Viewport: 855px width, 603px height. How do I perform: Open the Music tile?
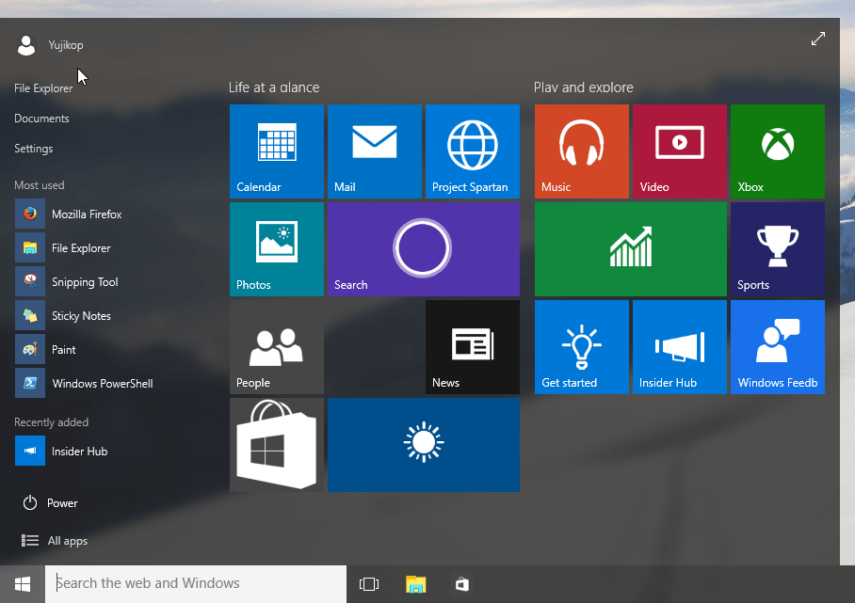582,151
